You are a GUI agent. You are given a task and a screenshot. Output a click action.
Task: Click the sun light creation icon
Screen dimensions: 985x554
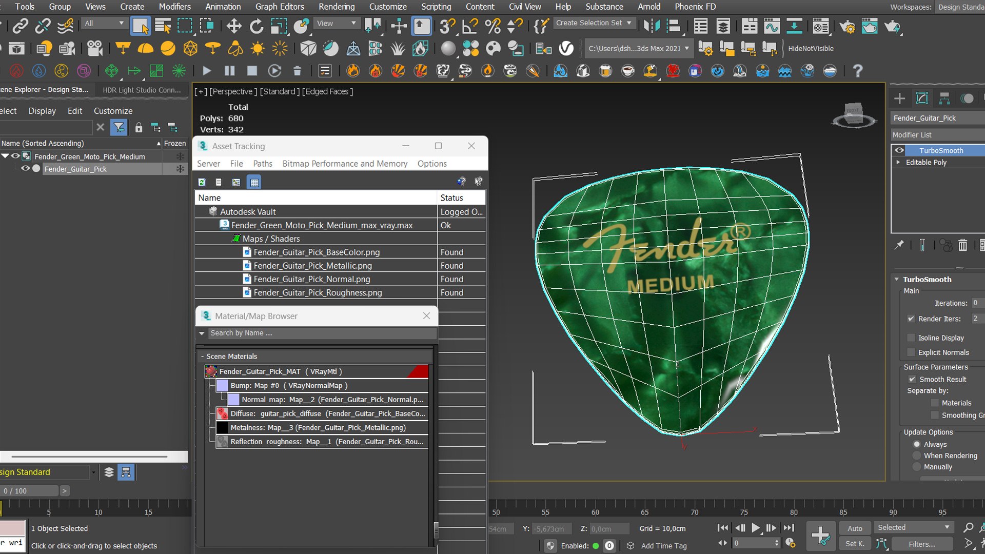[x=258, y=48]
